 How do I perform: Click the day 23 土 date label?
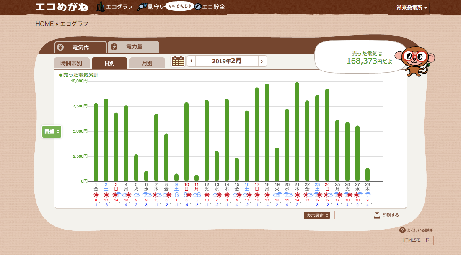coord(317,187)
